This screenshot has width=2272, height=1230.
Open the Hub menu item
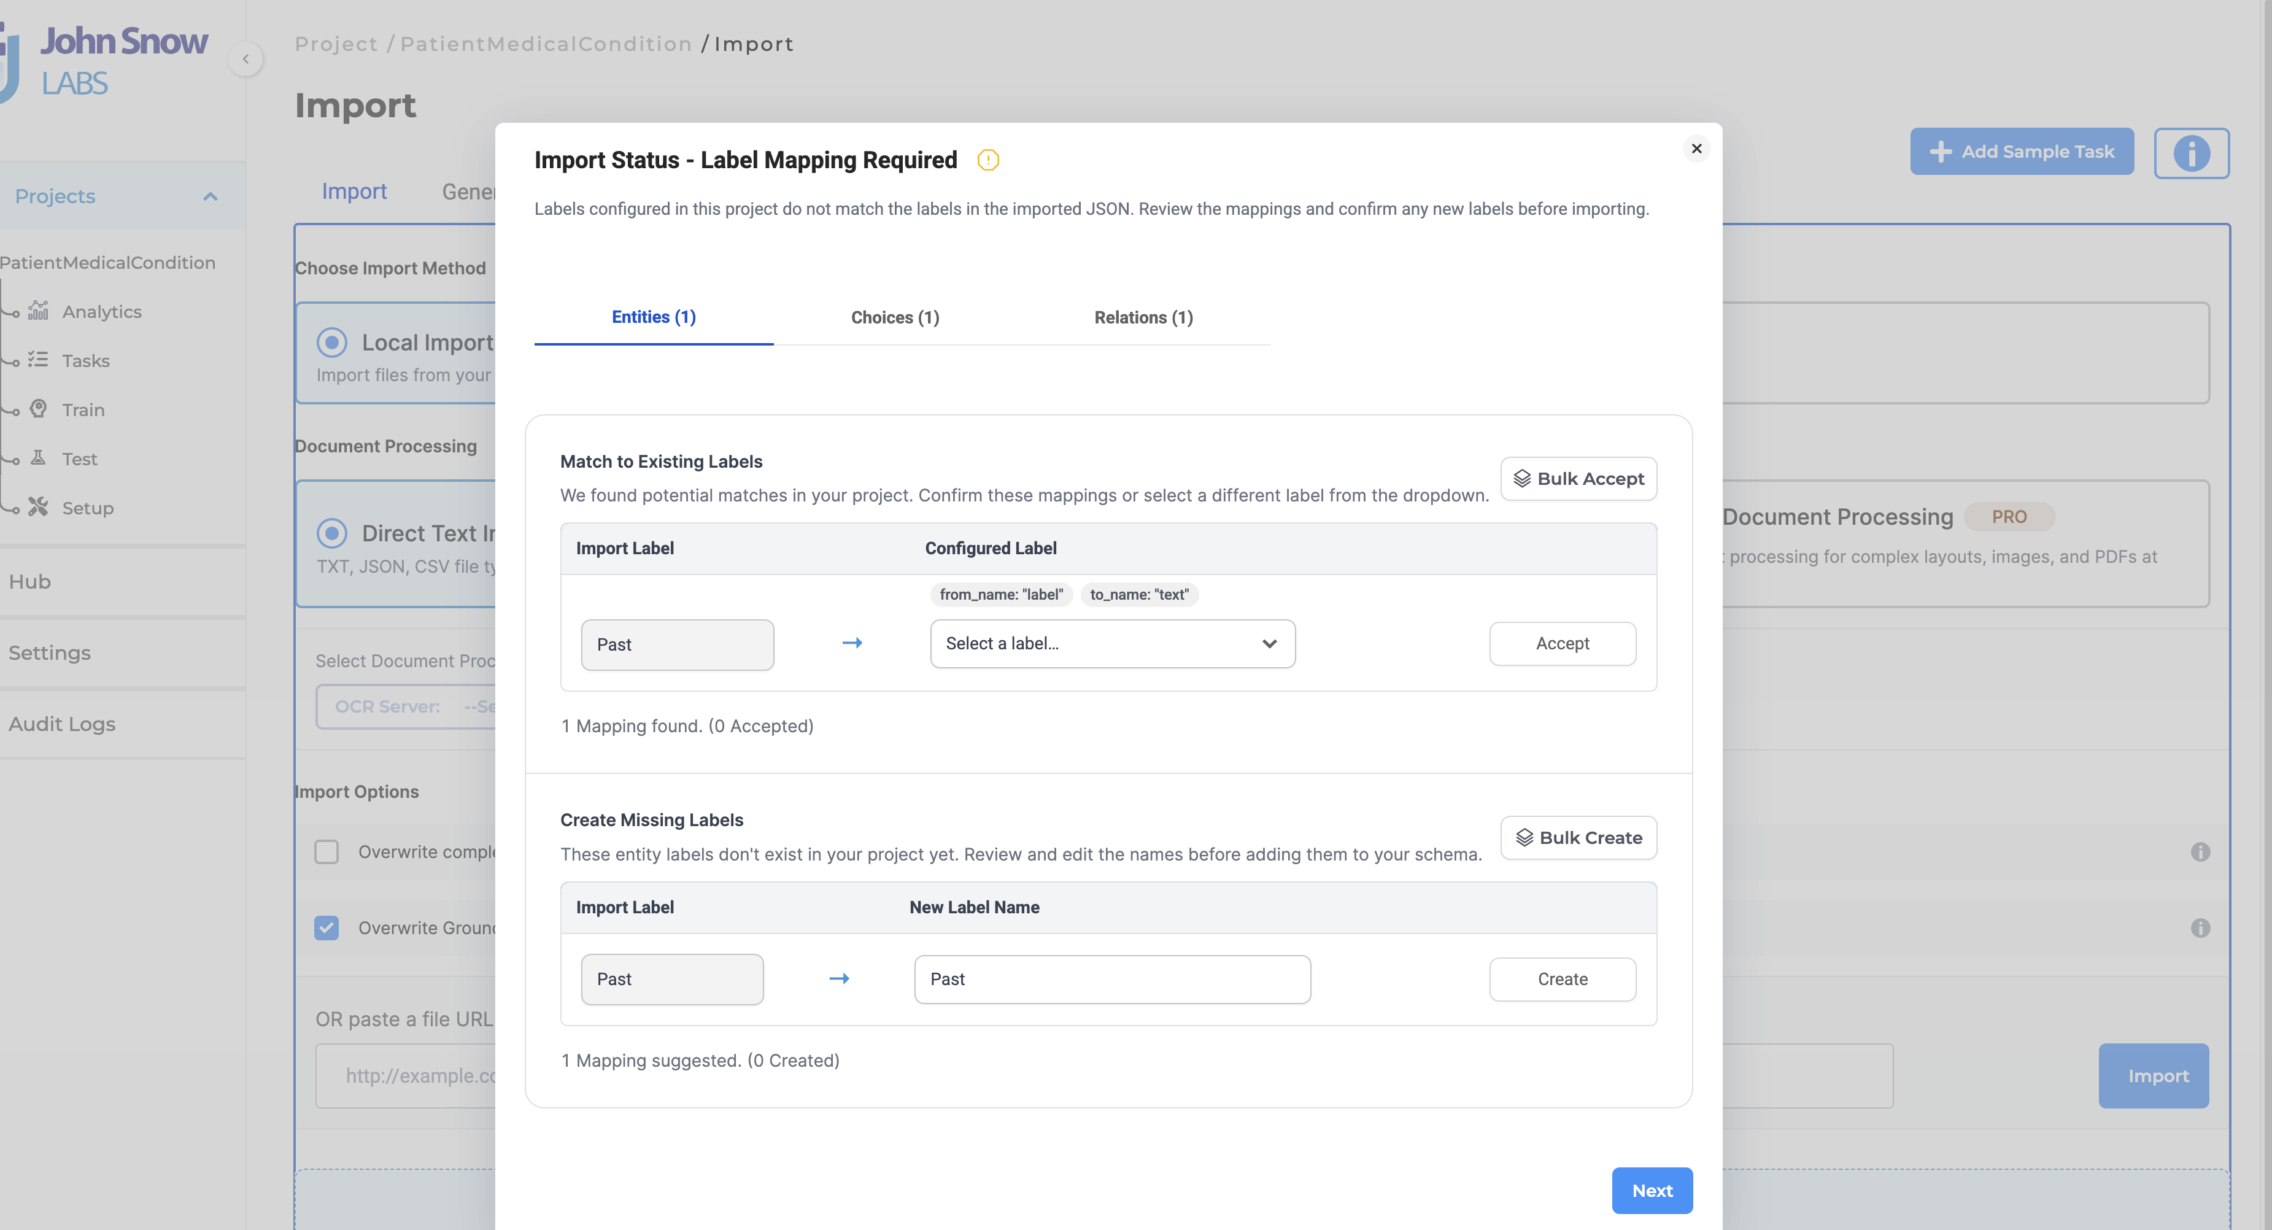coord(30,581)
